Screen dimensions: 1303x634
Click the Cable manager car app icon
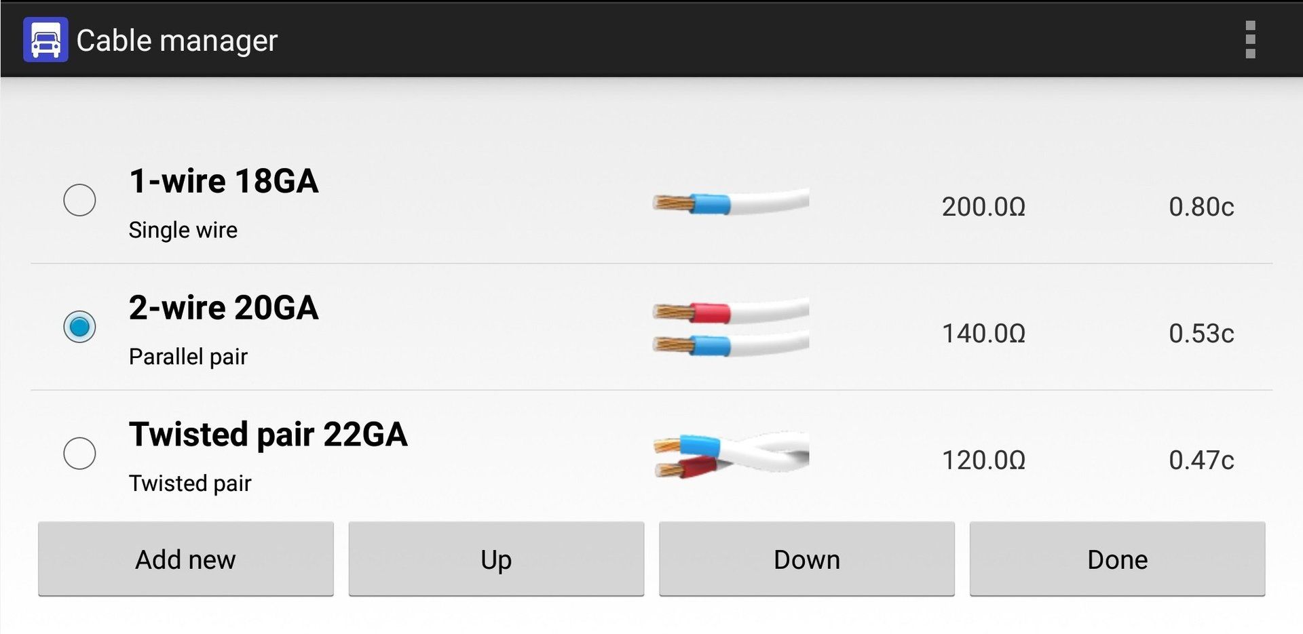pos(45,40)
